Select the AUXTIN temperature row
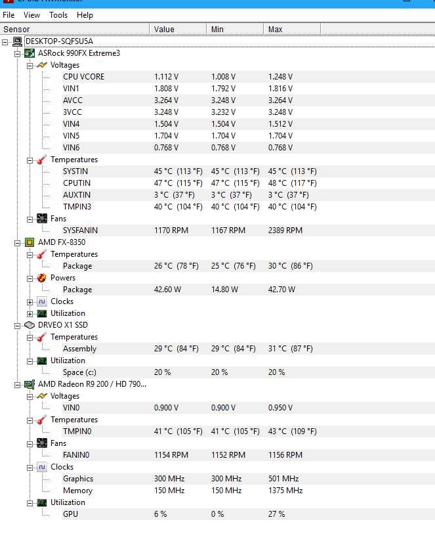Viewport: 435px width, 551px height. click(248, 195)
